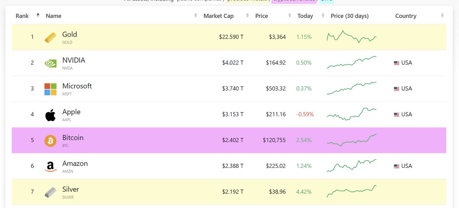The image size is (459, 208).
Task: Click the USA flag in NVIDIA row
Action: (x=397, y=63)
